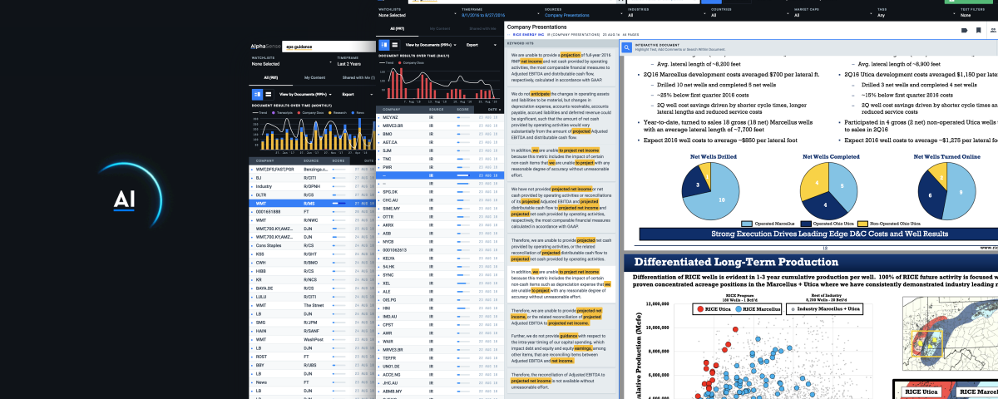Expand the BMO row arrow
This screenshot has width=998, height=399.
(x=380, y=134)
